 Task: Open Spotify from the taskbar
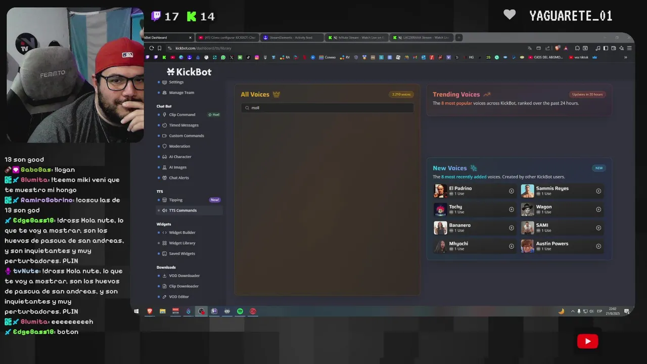tap(240, 311)
